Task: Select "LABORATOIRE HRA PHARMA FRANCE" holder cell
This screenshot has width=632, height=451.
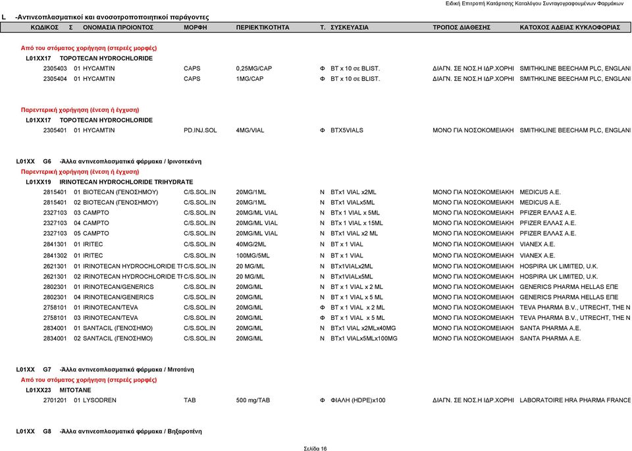Action: point(575,400)
